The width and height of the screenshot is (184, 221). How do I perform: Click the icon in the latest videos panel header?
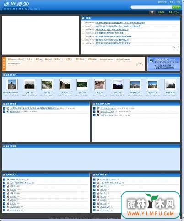point(4,146)
